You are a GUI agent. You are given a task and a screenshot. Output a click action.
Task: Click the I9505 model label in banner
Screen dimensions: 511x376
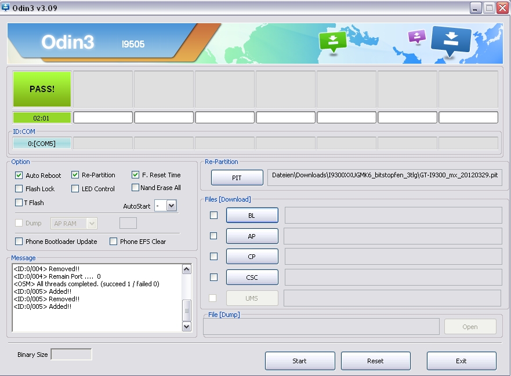pyautogui.click(x=133, y=44)
